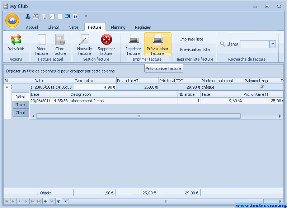The height and width of the screenshot is (208, 287).
Task: Select the 'abonnement 2 mois' designation cell
Action: tap(124, 101)
